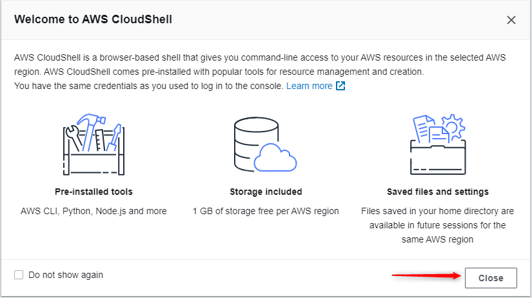Click the red arrow pointing to Close
Image resolution: width=532 pixels, height=298 pixels.
(426, 275)
